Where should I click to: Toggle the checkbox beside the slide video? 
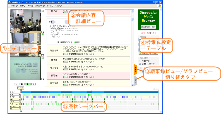[x=43, y=58]
